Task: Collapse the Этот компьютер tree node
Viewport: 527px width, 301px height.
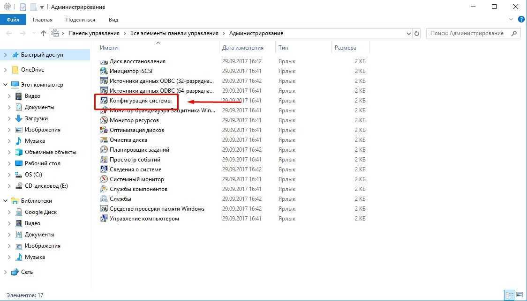Action: [x=5, y=85]
